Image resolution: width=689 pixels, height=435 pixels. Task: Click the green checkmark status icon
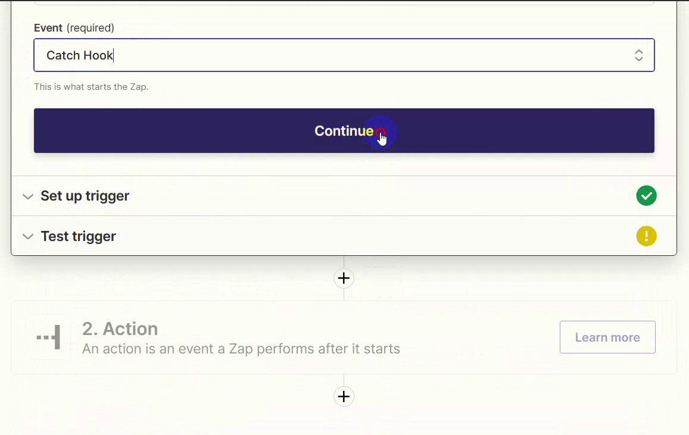point(646,196)
